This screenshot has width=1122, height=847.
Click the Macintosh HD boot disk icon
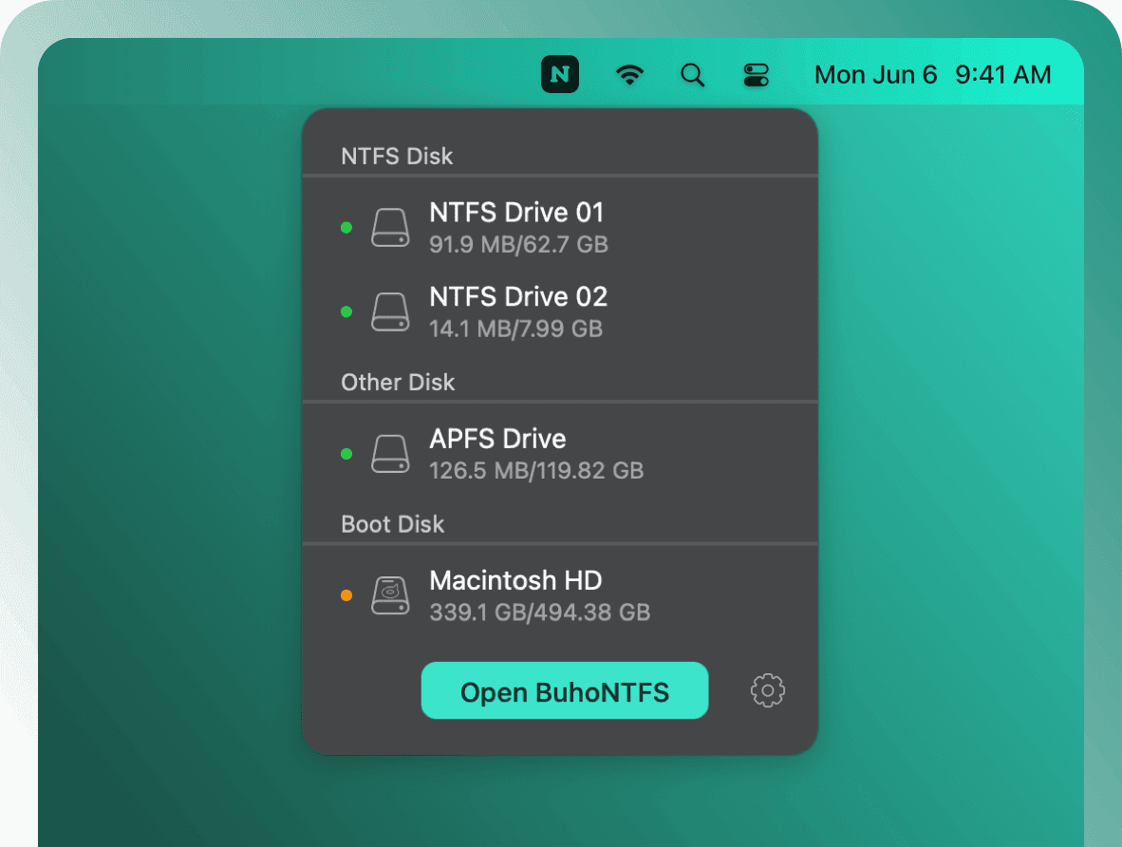pos(390,594)
